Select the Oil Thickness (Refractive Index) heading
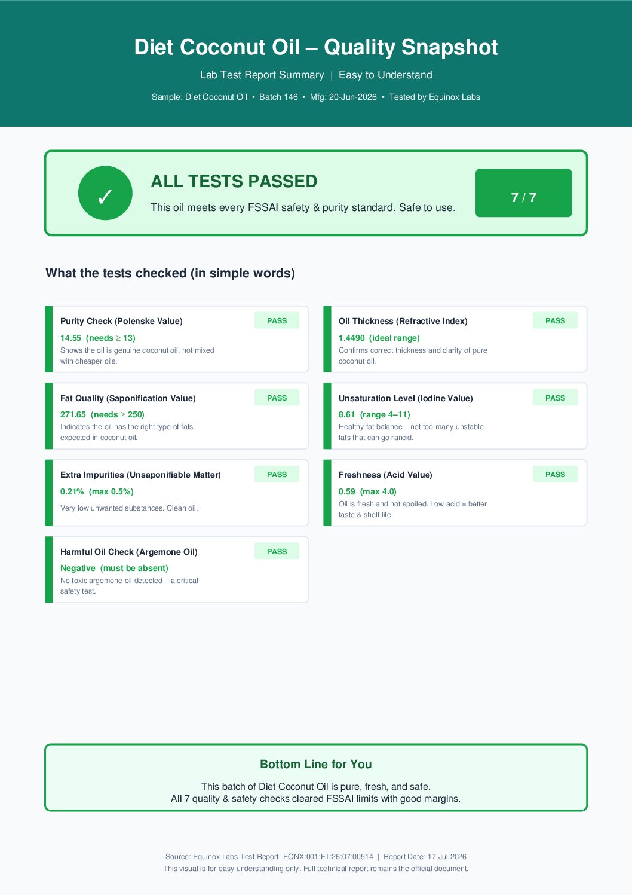The width and height of the screenshot is (632, 895). (x=403, y=321)
